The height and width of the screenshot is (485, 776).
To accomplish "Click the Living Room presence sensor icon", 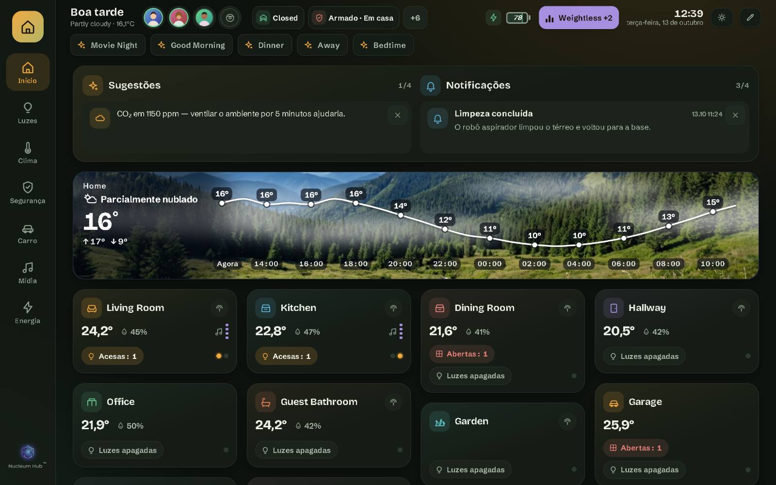I will (x=219, y=308).
